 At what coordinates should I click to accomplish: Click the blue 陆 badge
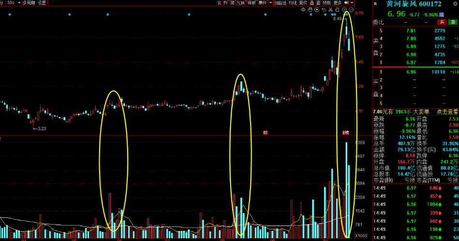coord(442,14)
